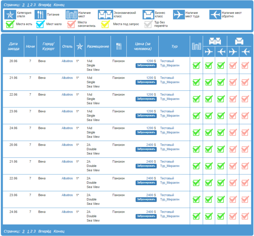
Task: Click the business class seat icon in table header
Action: point(239,41)
